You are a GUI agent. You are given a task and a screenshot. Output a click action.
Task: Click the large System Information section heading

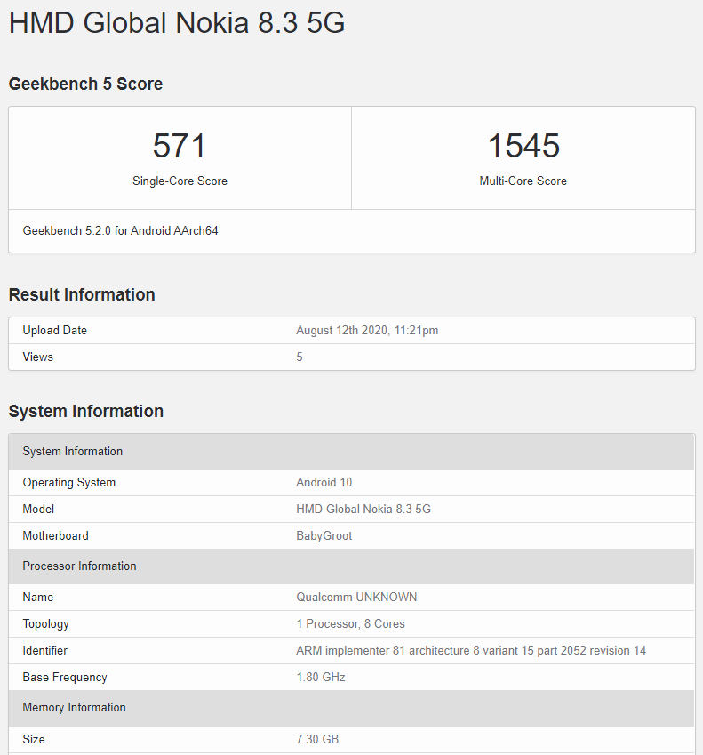86,411
